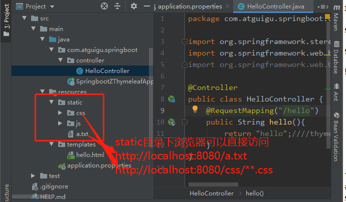
Task: Collapse the src folder
Action: pyautogui.click(x=25, y=18)
